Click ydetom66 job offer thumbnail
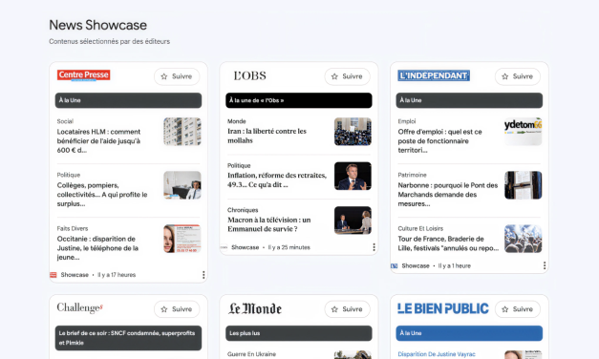The height and width of the screenshot is (359, 599). [x=524, y=132]
